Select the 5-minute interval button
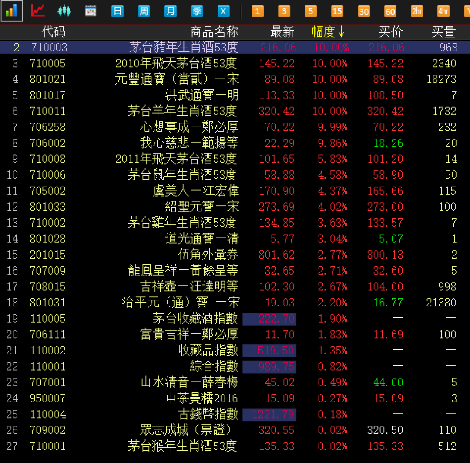Screen dimensions: 470x463 click(311, 11)
